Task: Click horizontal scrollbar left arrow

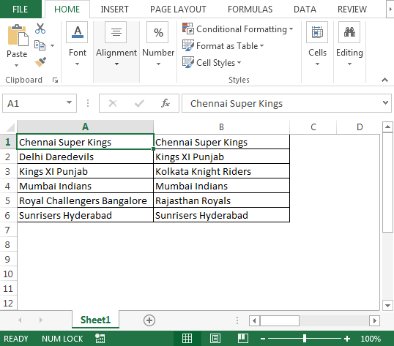Action: (254, 320)
